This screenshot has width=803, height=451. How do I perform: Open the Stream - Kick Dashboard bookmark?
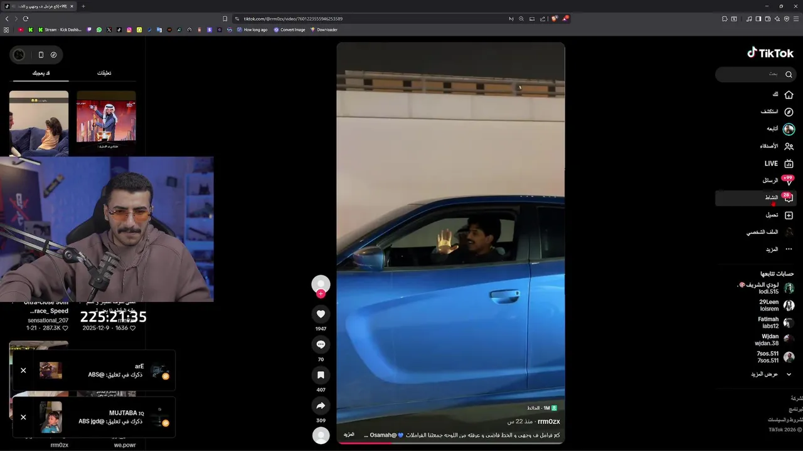(x=60, y=29)
